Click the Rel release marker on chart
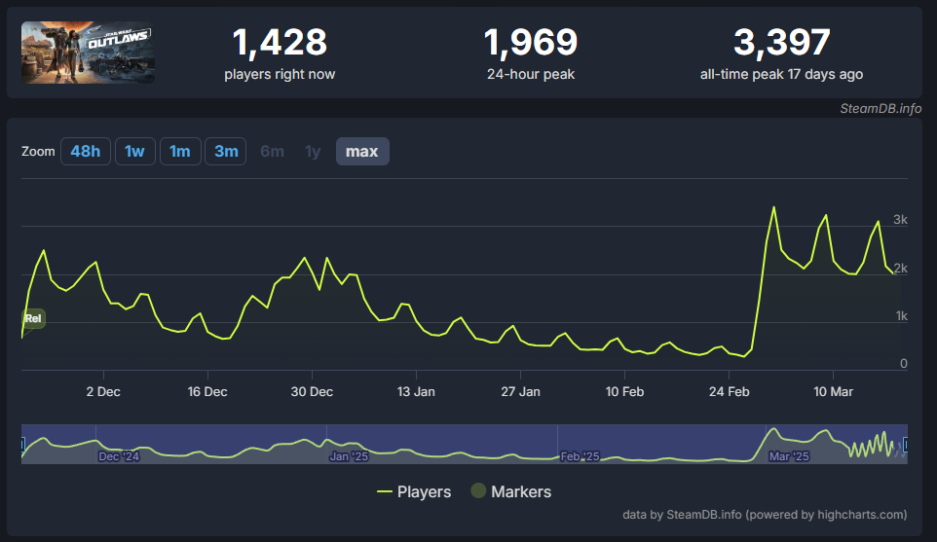This screenshot has height=542, width=937. (x=33, y=318)
